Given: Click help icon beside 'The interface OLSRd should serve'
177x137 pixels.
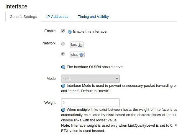Looking at the screenshot, I should coord(63,67).
